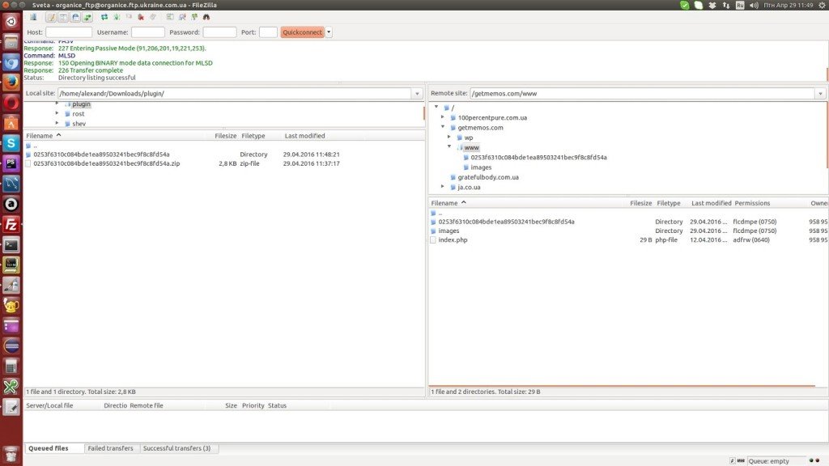
Task: Open the Local site path dropdown
Action: coord(417,94)
